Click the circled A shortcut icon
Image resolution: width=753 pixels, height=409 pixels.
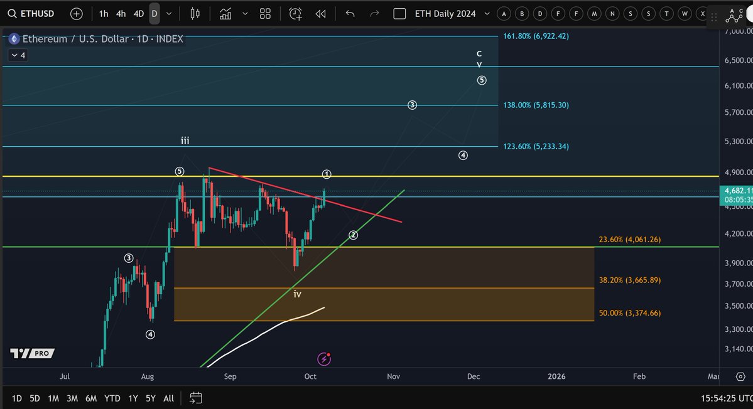(x=504, y=14)
